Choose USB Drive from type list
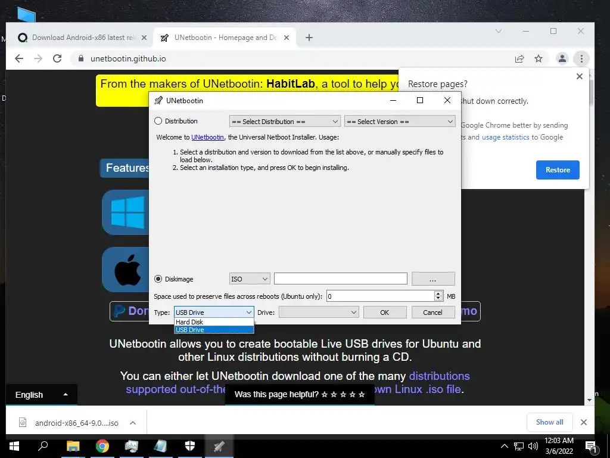The image size is (610, 458). 214,330
